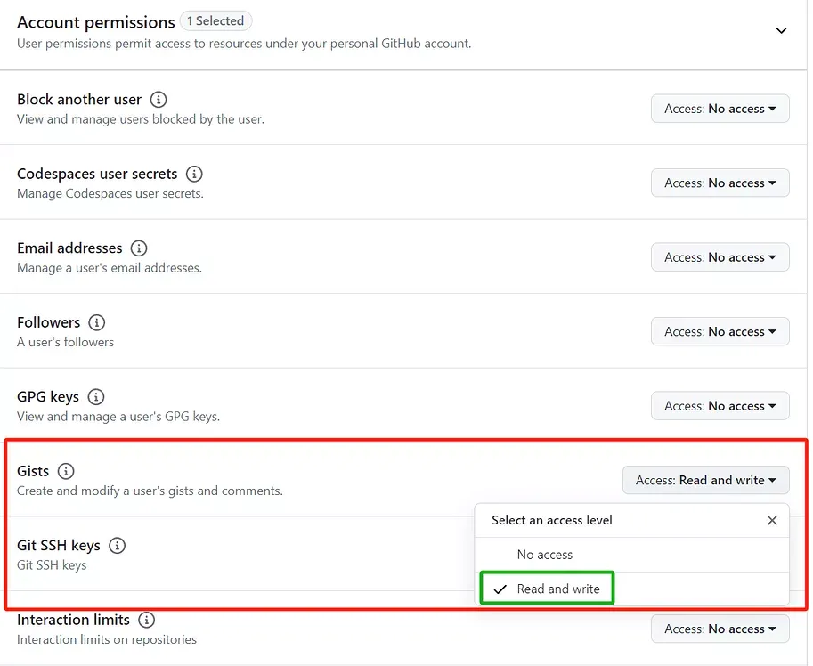Image resolution: width=813 pixels, height=666 pixels.
Task: Click the 1 Selected badge
Action: tap(215, 20)
